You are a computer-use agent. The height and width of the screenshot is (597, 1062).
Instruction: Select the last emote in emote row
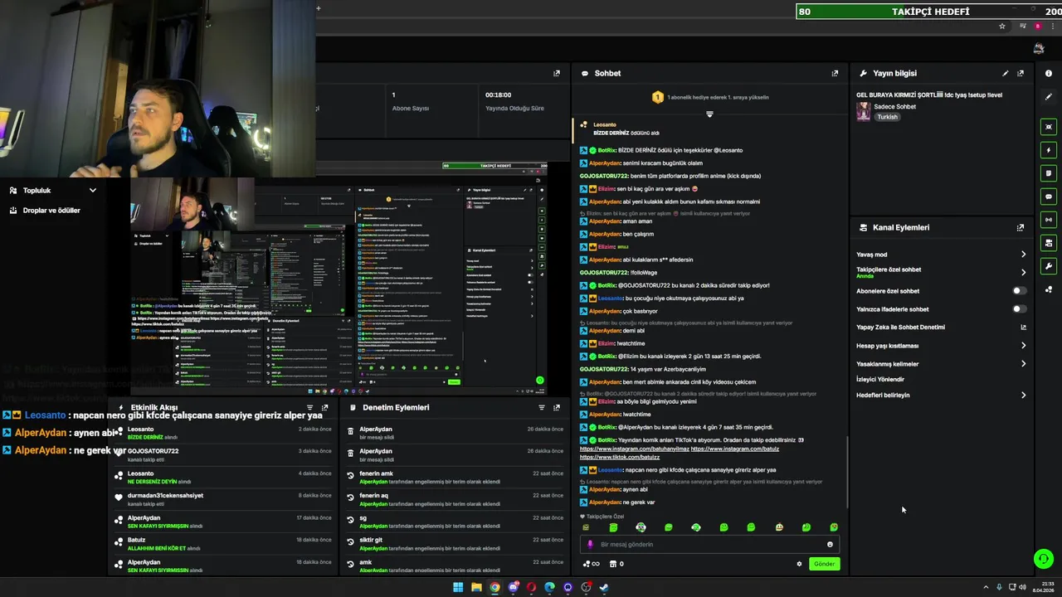pos(834,527)
